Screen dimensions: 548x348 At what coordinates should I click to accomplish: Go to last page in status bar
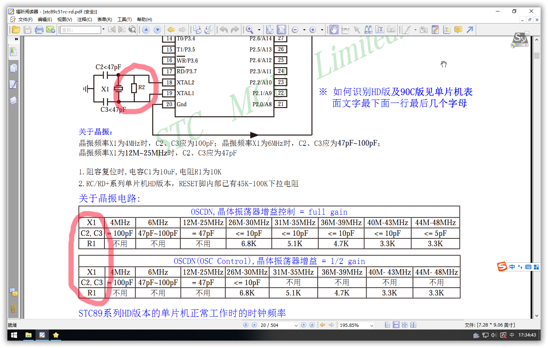(x=312, y=325)
